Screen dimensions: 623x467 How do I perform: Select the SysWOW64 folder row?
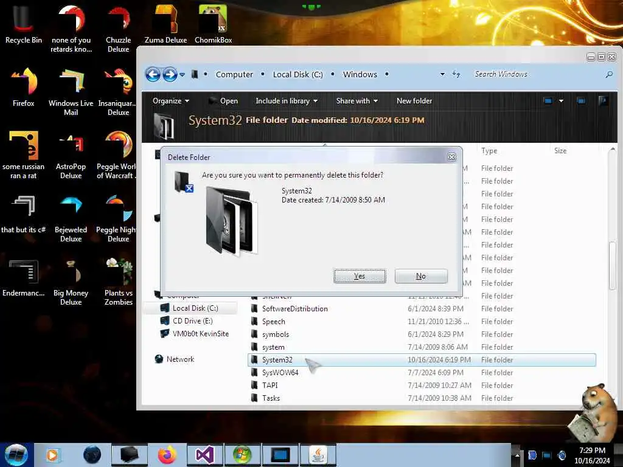(421, 373)
